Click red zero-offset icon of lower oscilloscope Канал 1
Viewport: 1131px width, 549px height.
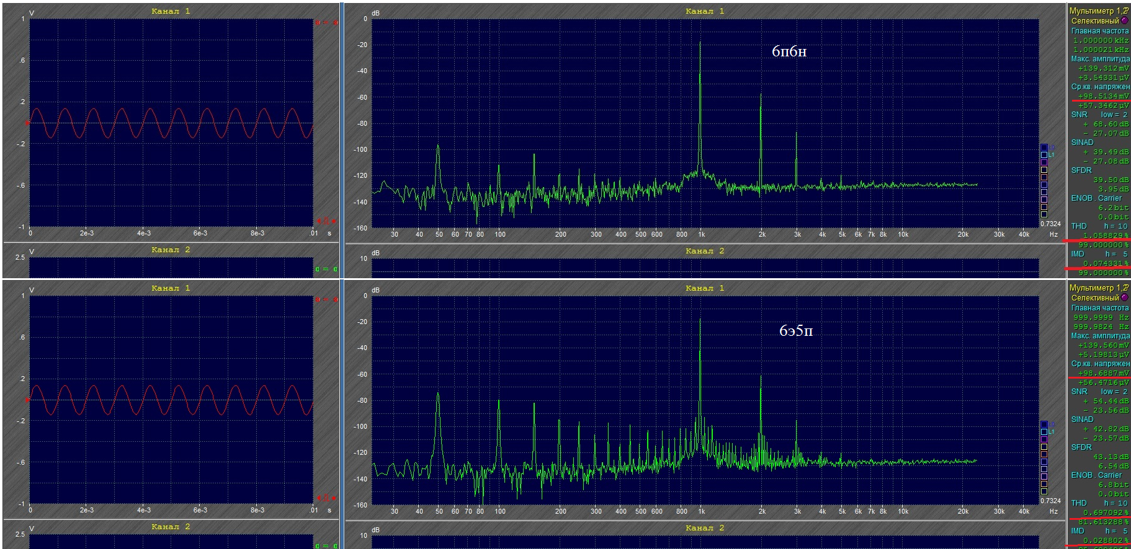(x=326, y=300)
